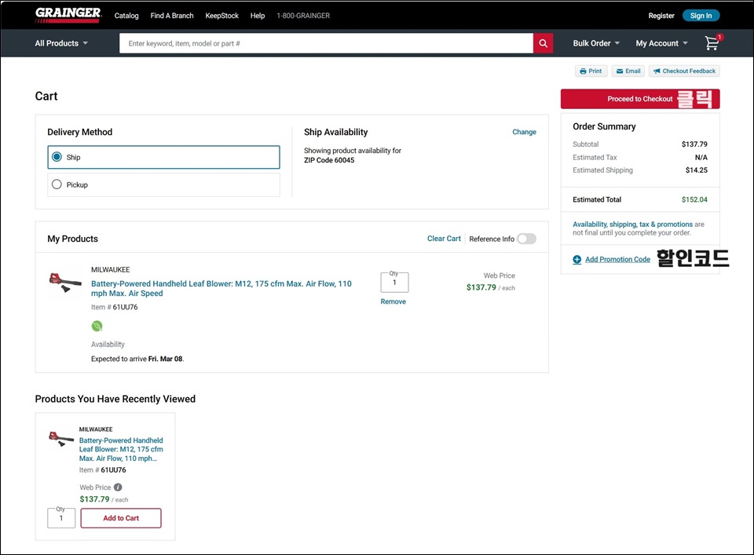Image resolution: width=754 pixels, height=555 pixels.
Task: Click the arrival date Fri. Mar 08
Action: click(166, 359)
